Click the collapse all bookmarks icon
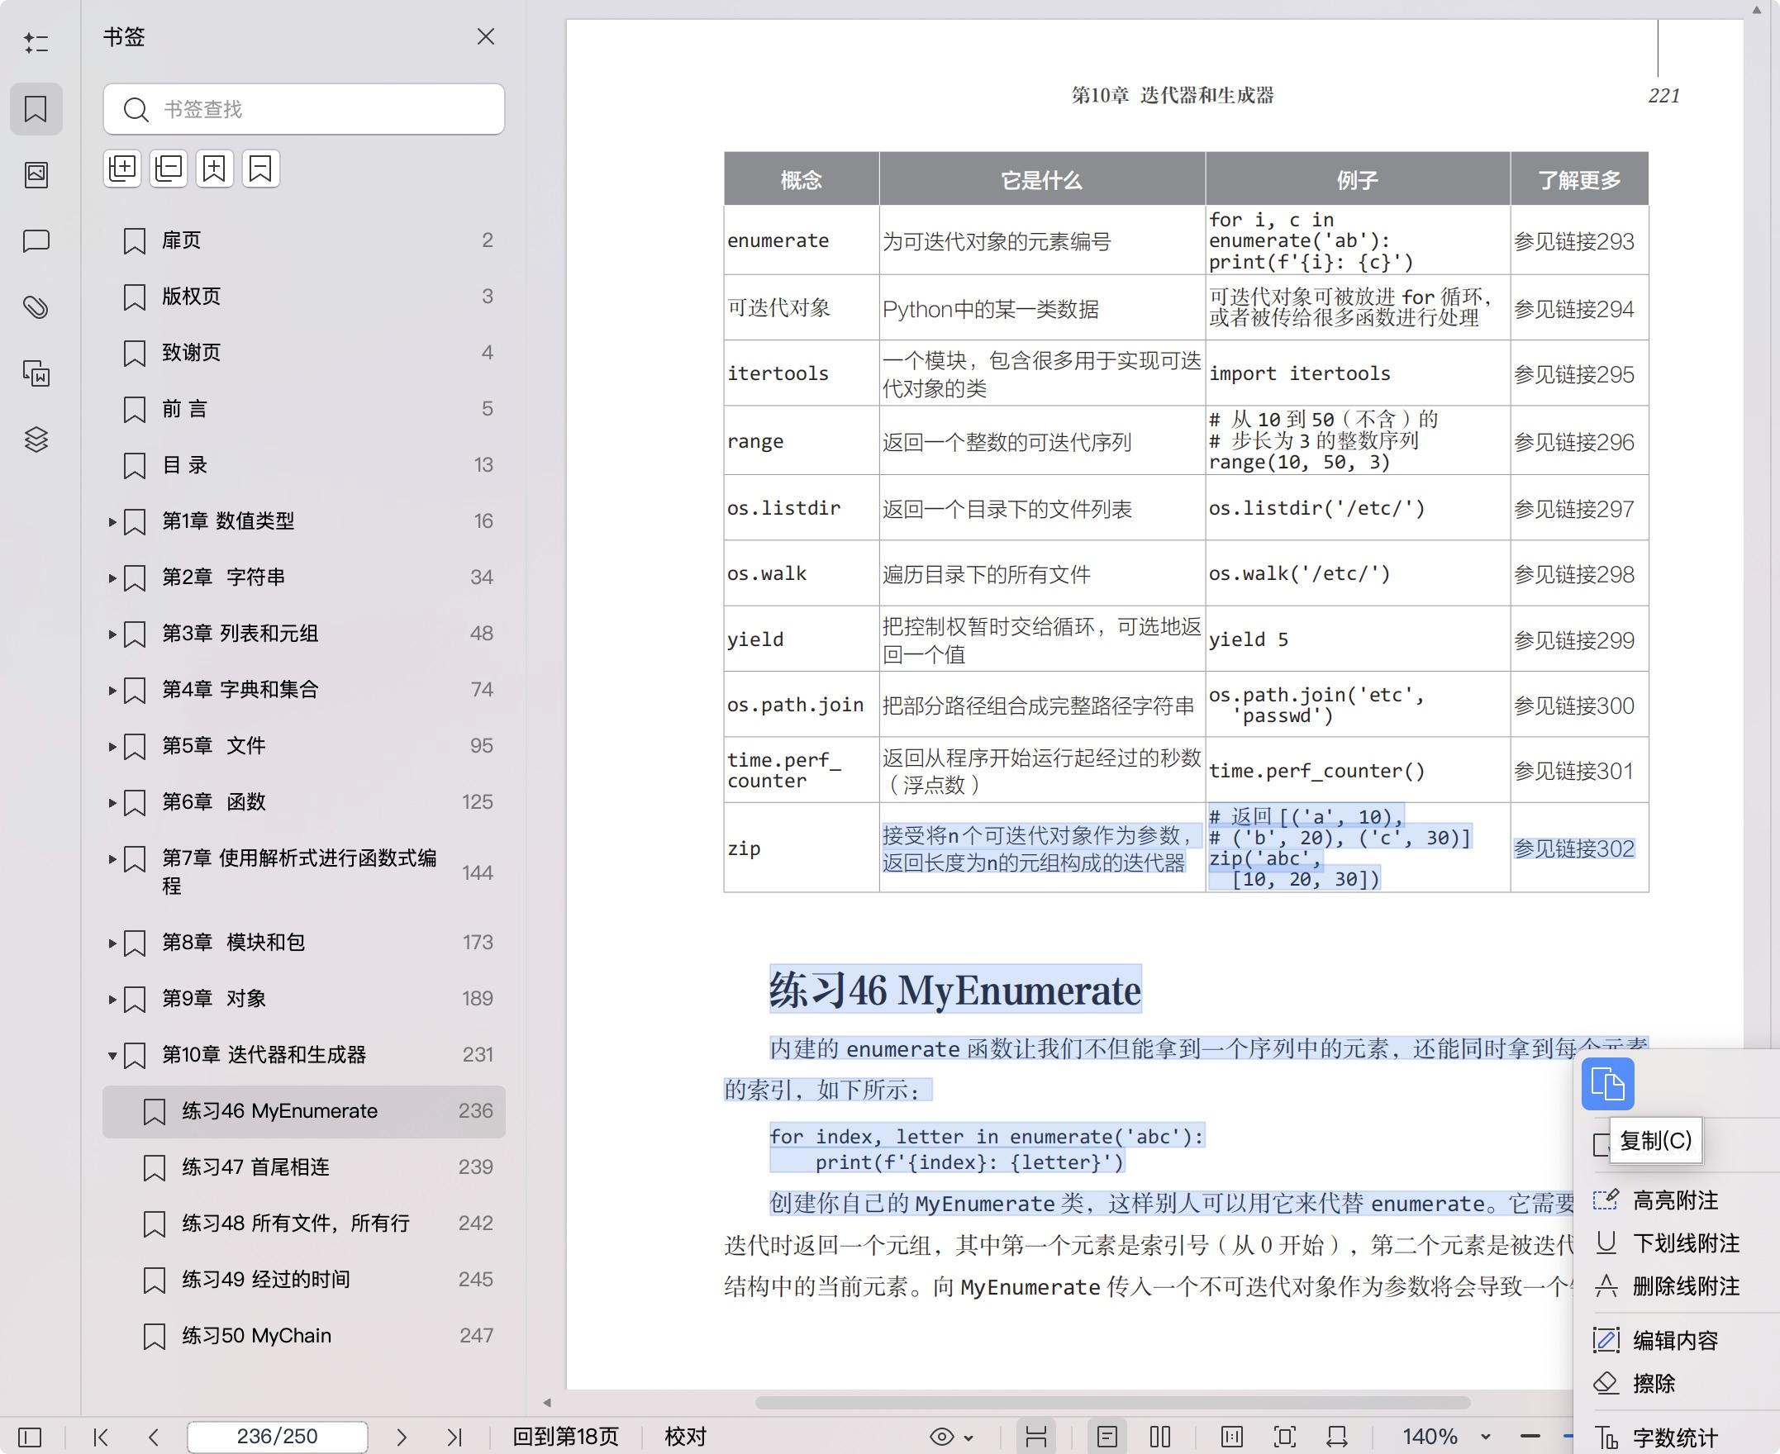1780x1454 pixels. click(x=169, y=169)
